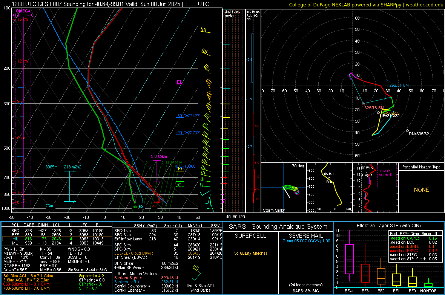
Task: Click the '17 Aug 05 00Z (GGW) 1.00' hail analogue
Action: [x=305, y=241]
